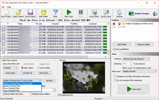This screenshot has height=100, width=159.
Task: Check the exclude box for D:\ folder
Action: tap(119, 27)
